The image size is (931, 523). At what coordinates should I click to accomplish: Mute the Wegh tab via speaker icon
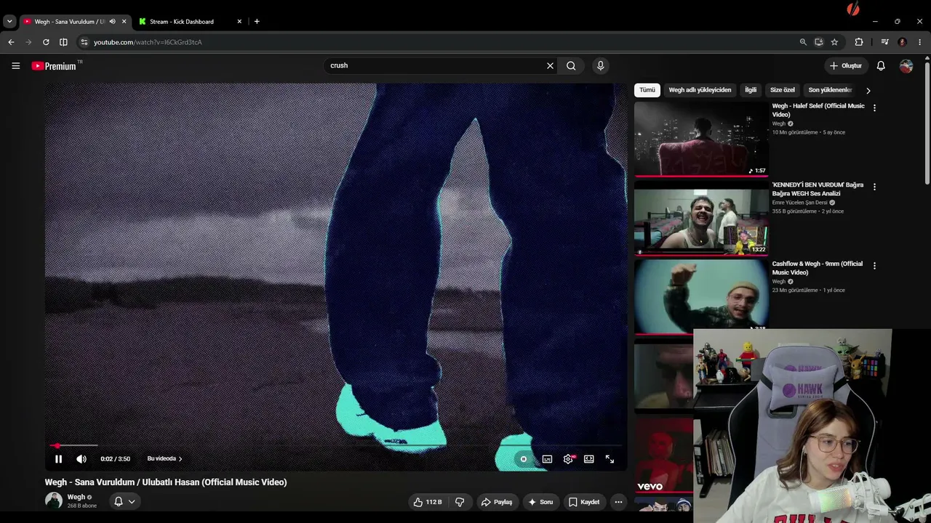pos(112,22)
